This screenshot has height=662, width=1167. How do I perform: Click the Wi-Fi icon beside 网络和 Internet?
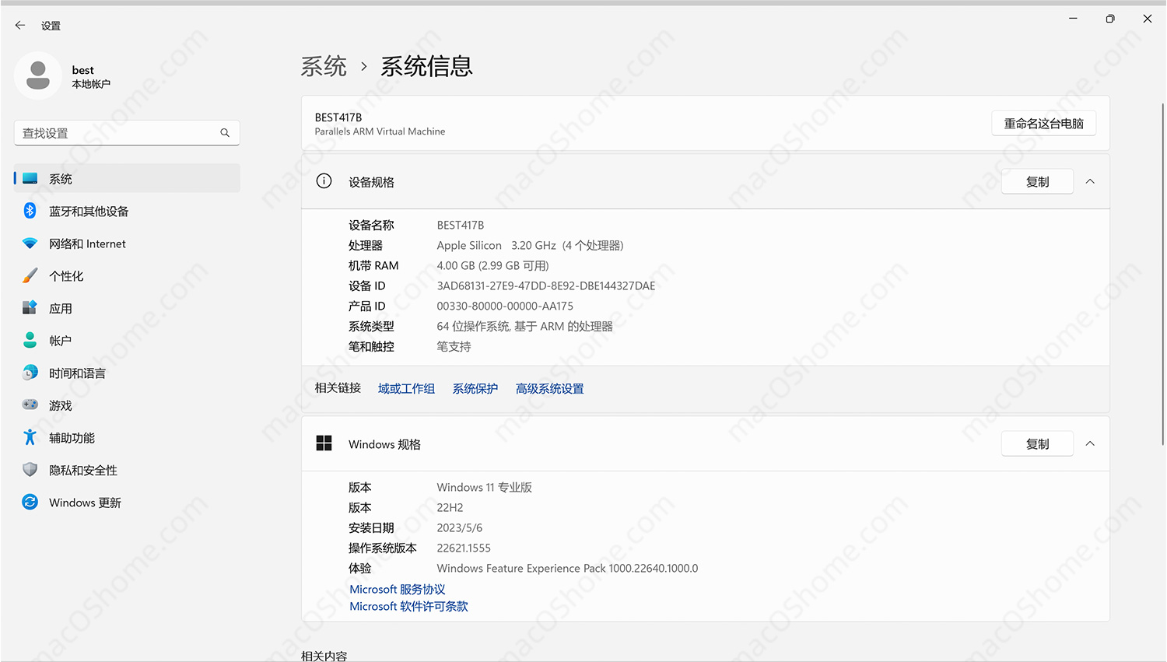[x=30, y=243]
